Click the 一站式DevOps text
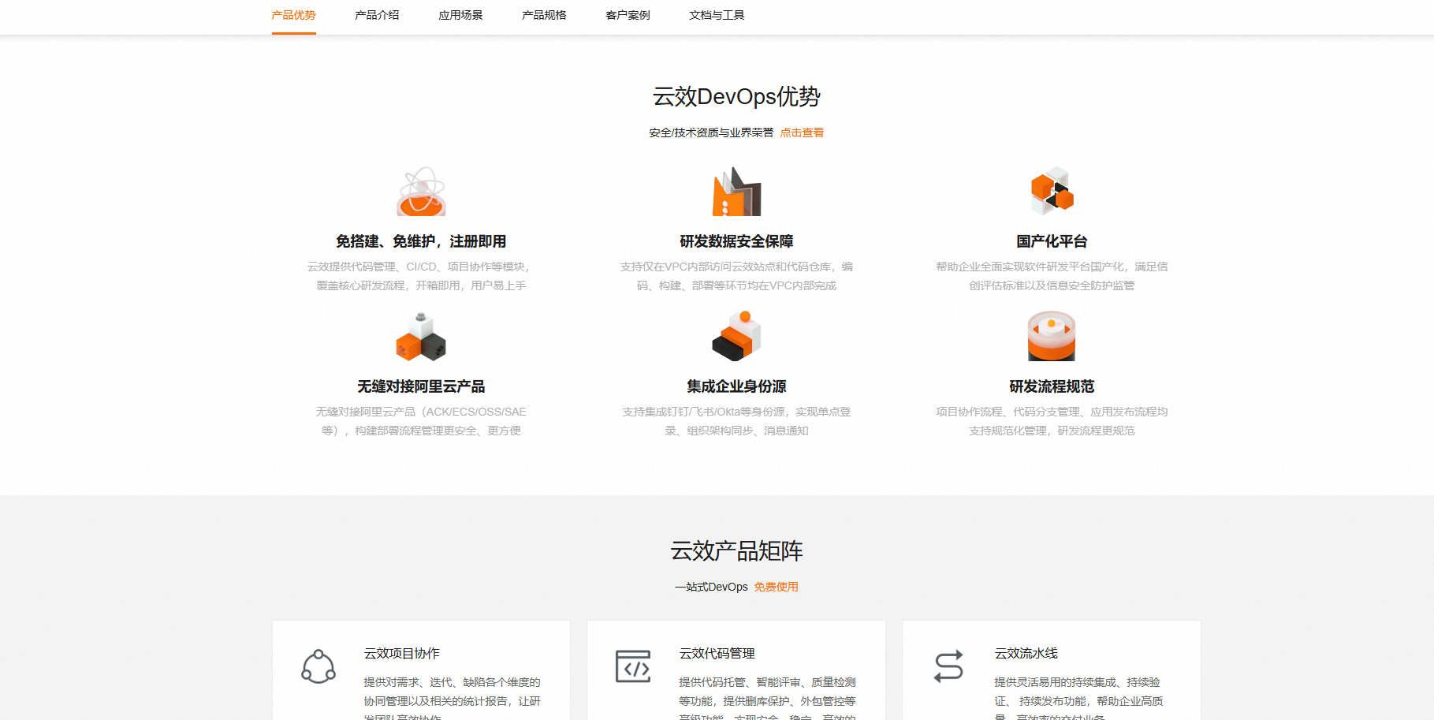The width and height of the screenshot is (1434, 720). 711,587
